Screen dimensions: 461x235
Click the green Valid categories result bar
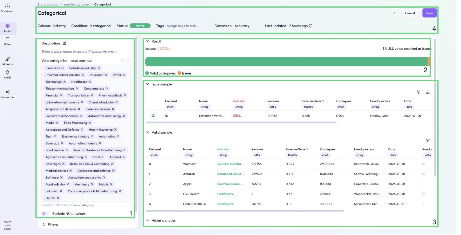pyautogui.click(x=286, y=62)
